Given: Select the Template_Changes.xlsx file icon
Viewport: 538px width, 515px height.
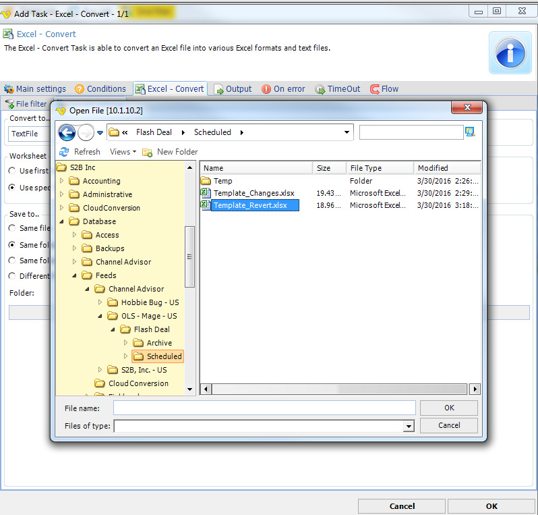Looking at the screenshot, I should pyautogui.click(x=206, y=193).
